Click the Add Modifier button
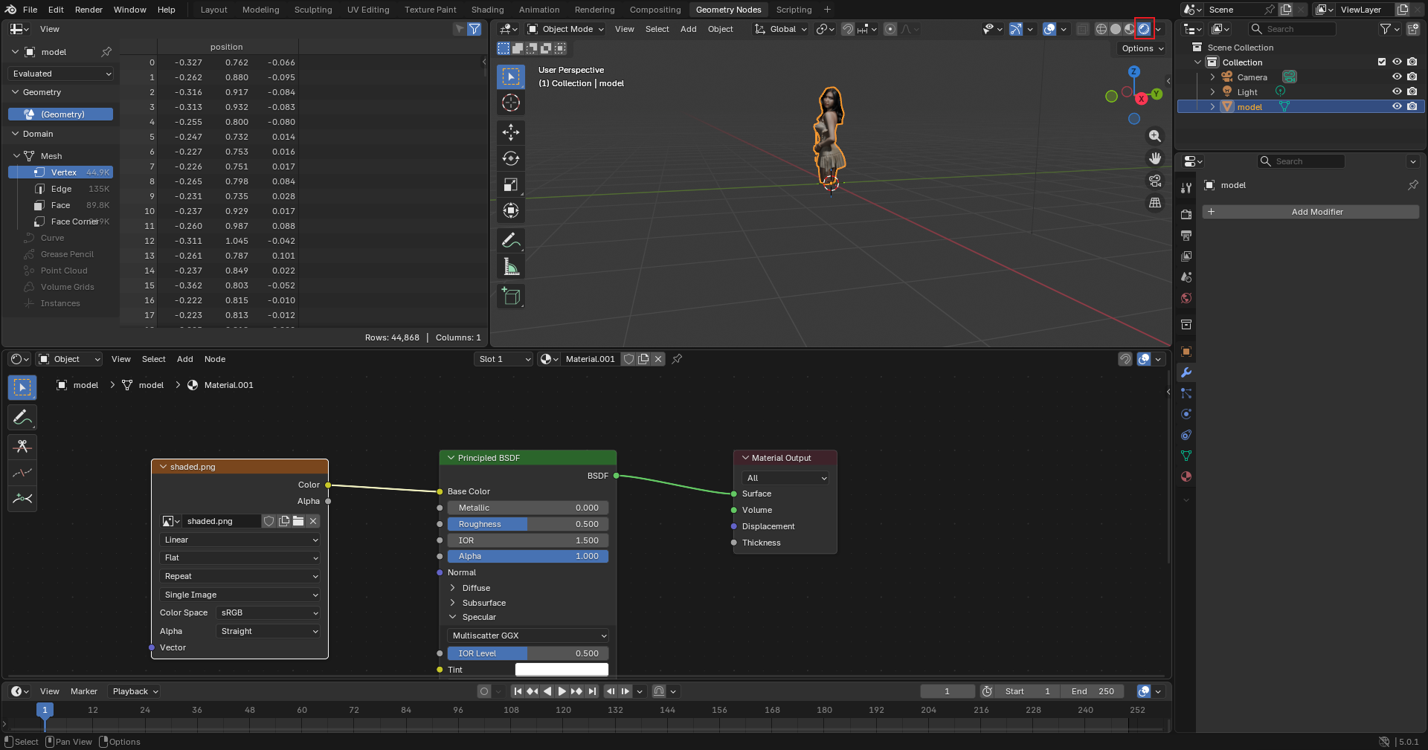Image resolution: width=1428 pixels, height=750 pixels. (1310, 212)
